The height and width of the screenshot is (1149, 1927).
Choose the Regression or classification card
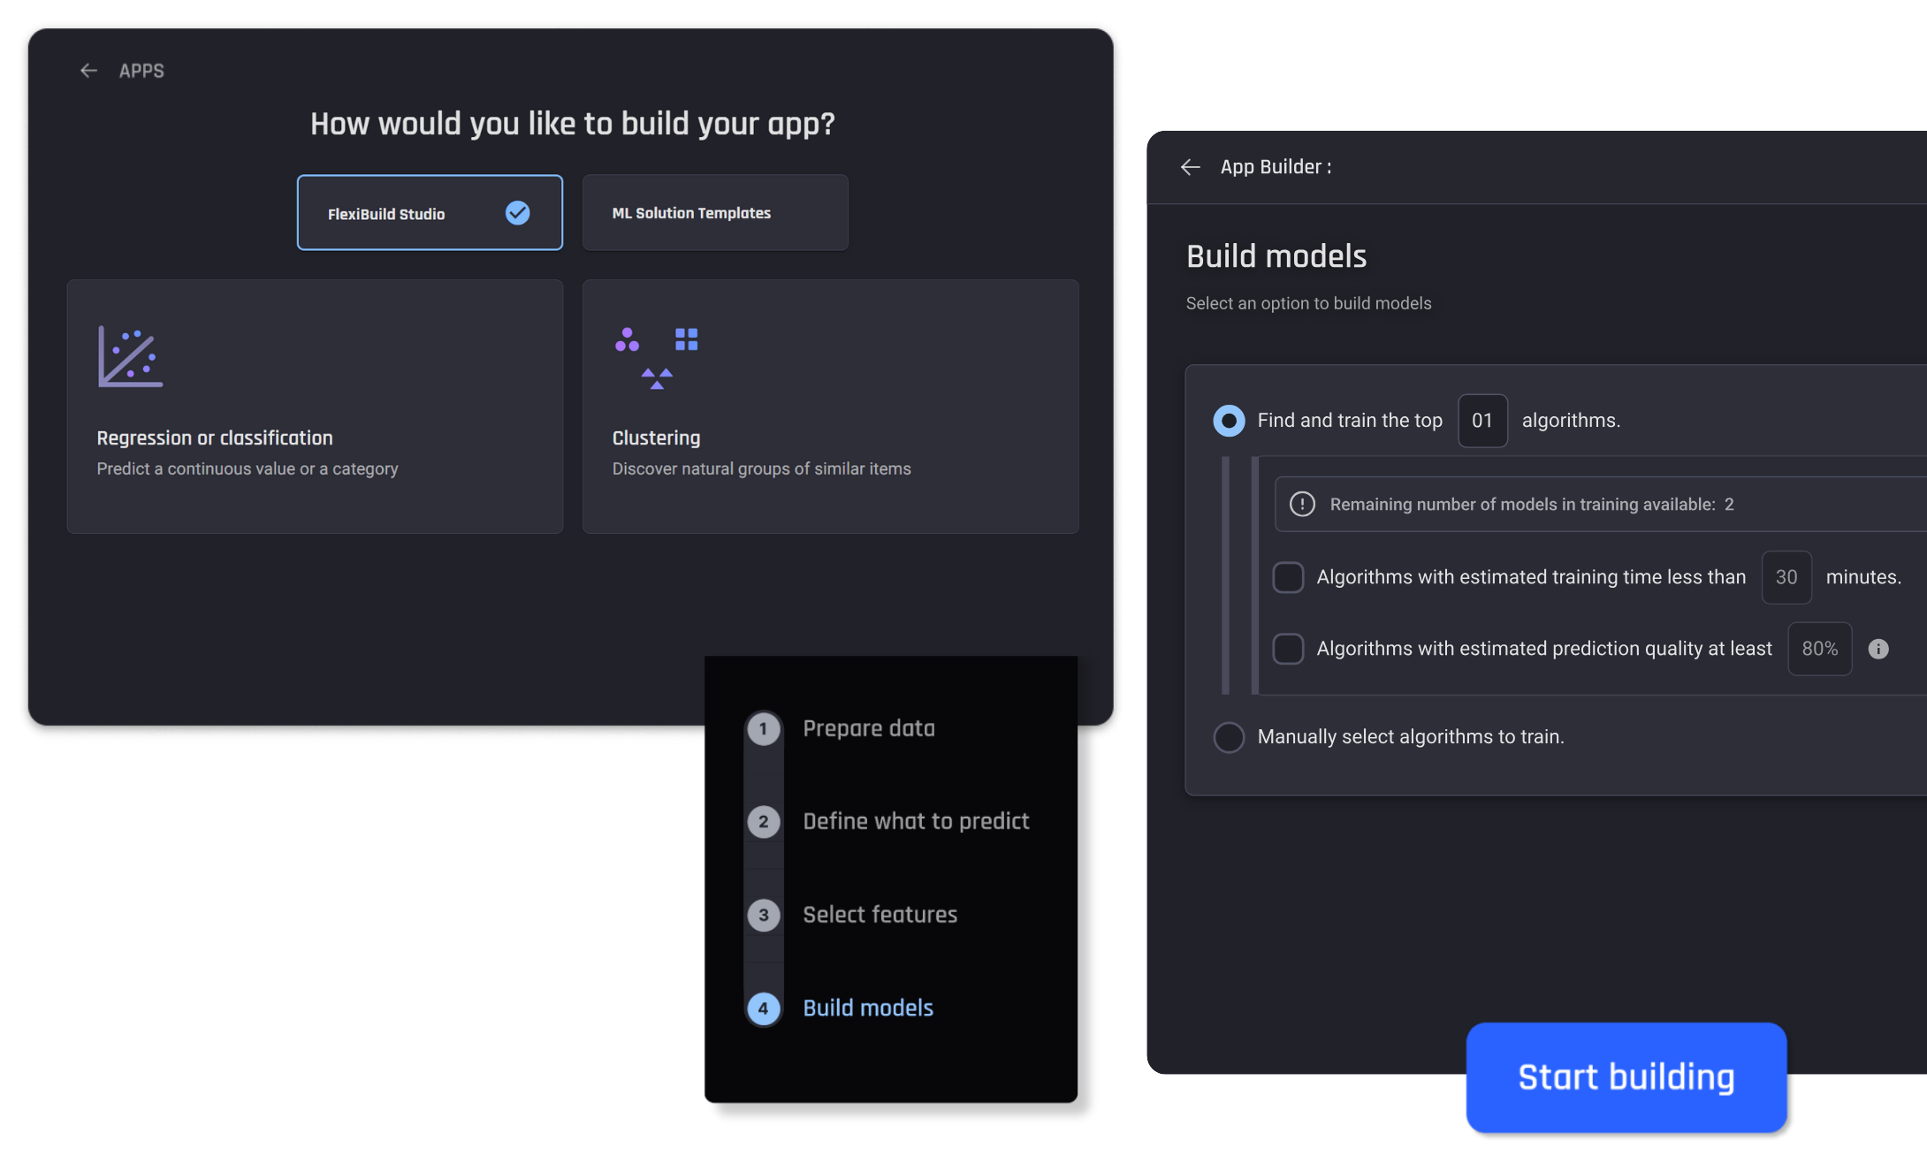315,407
